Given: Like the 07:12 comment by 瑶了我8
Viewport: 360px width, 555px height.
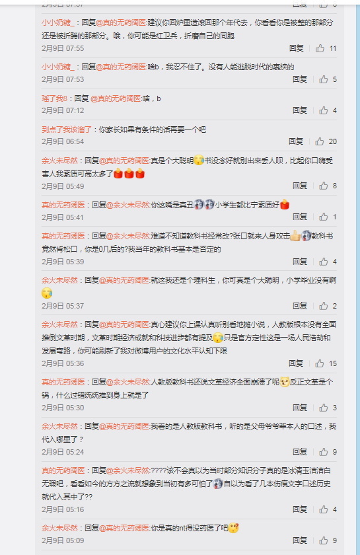Looking at the screenshot, I should coord(324,110).
